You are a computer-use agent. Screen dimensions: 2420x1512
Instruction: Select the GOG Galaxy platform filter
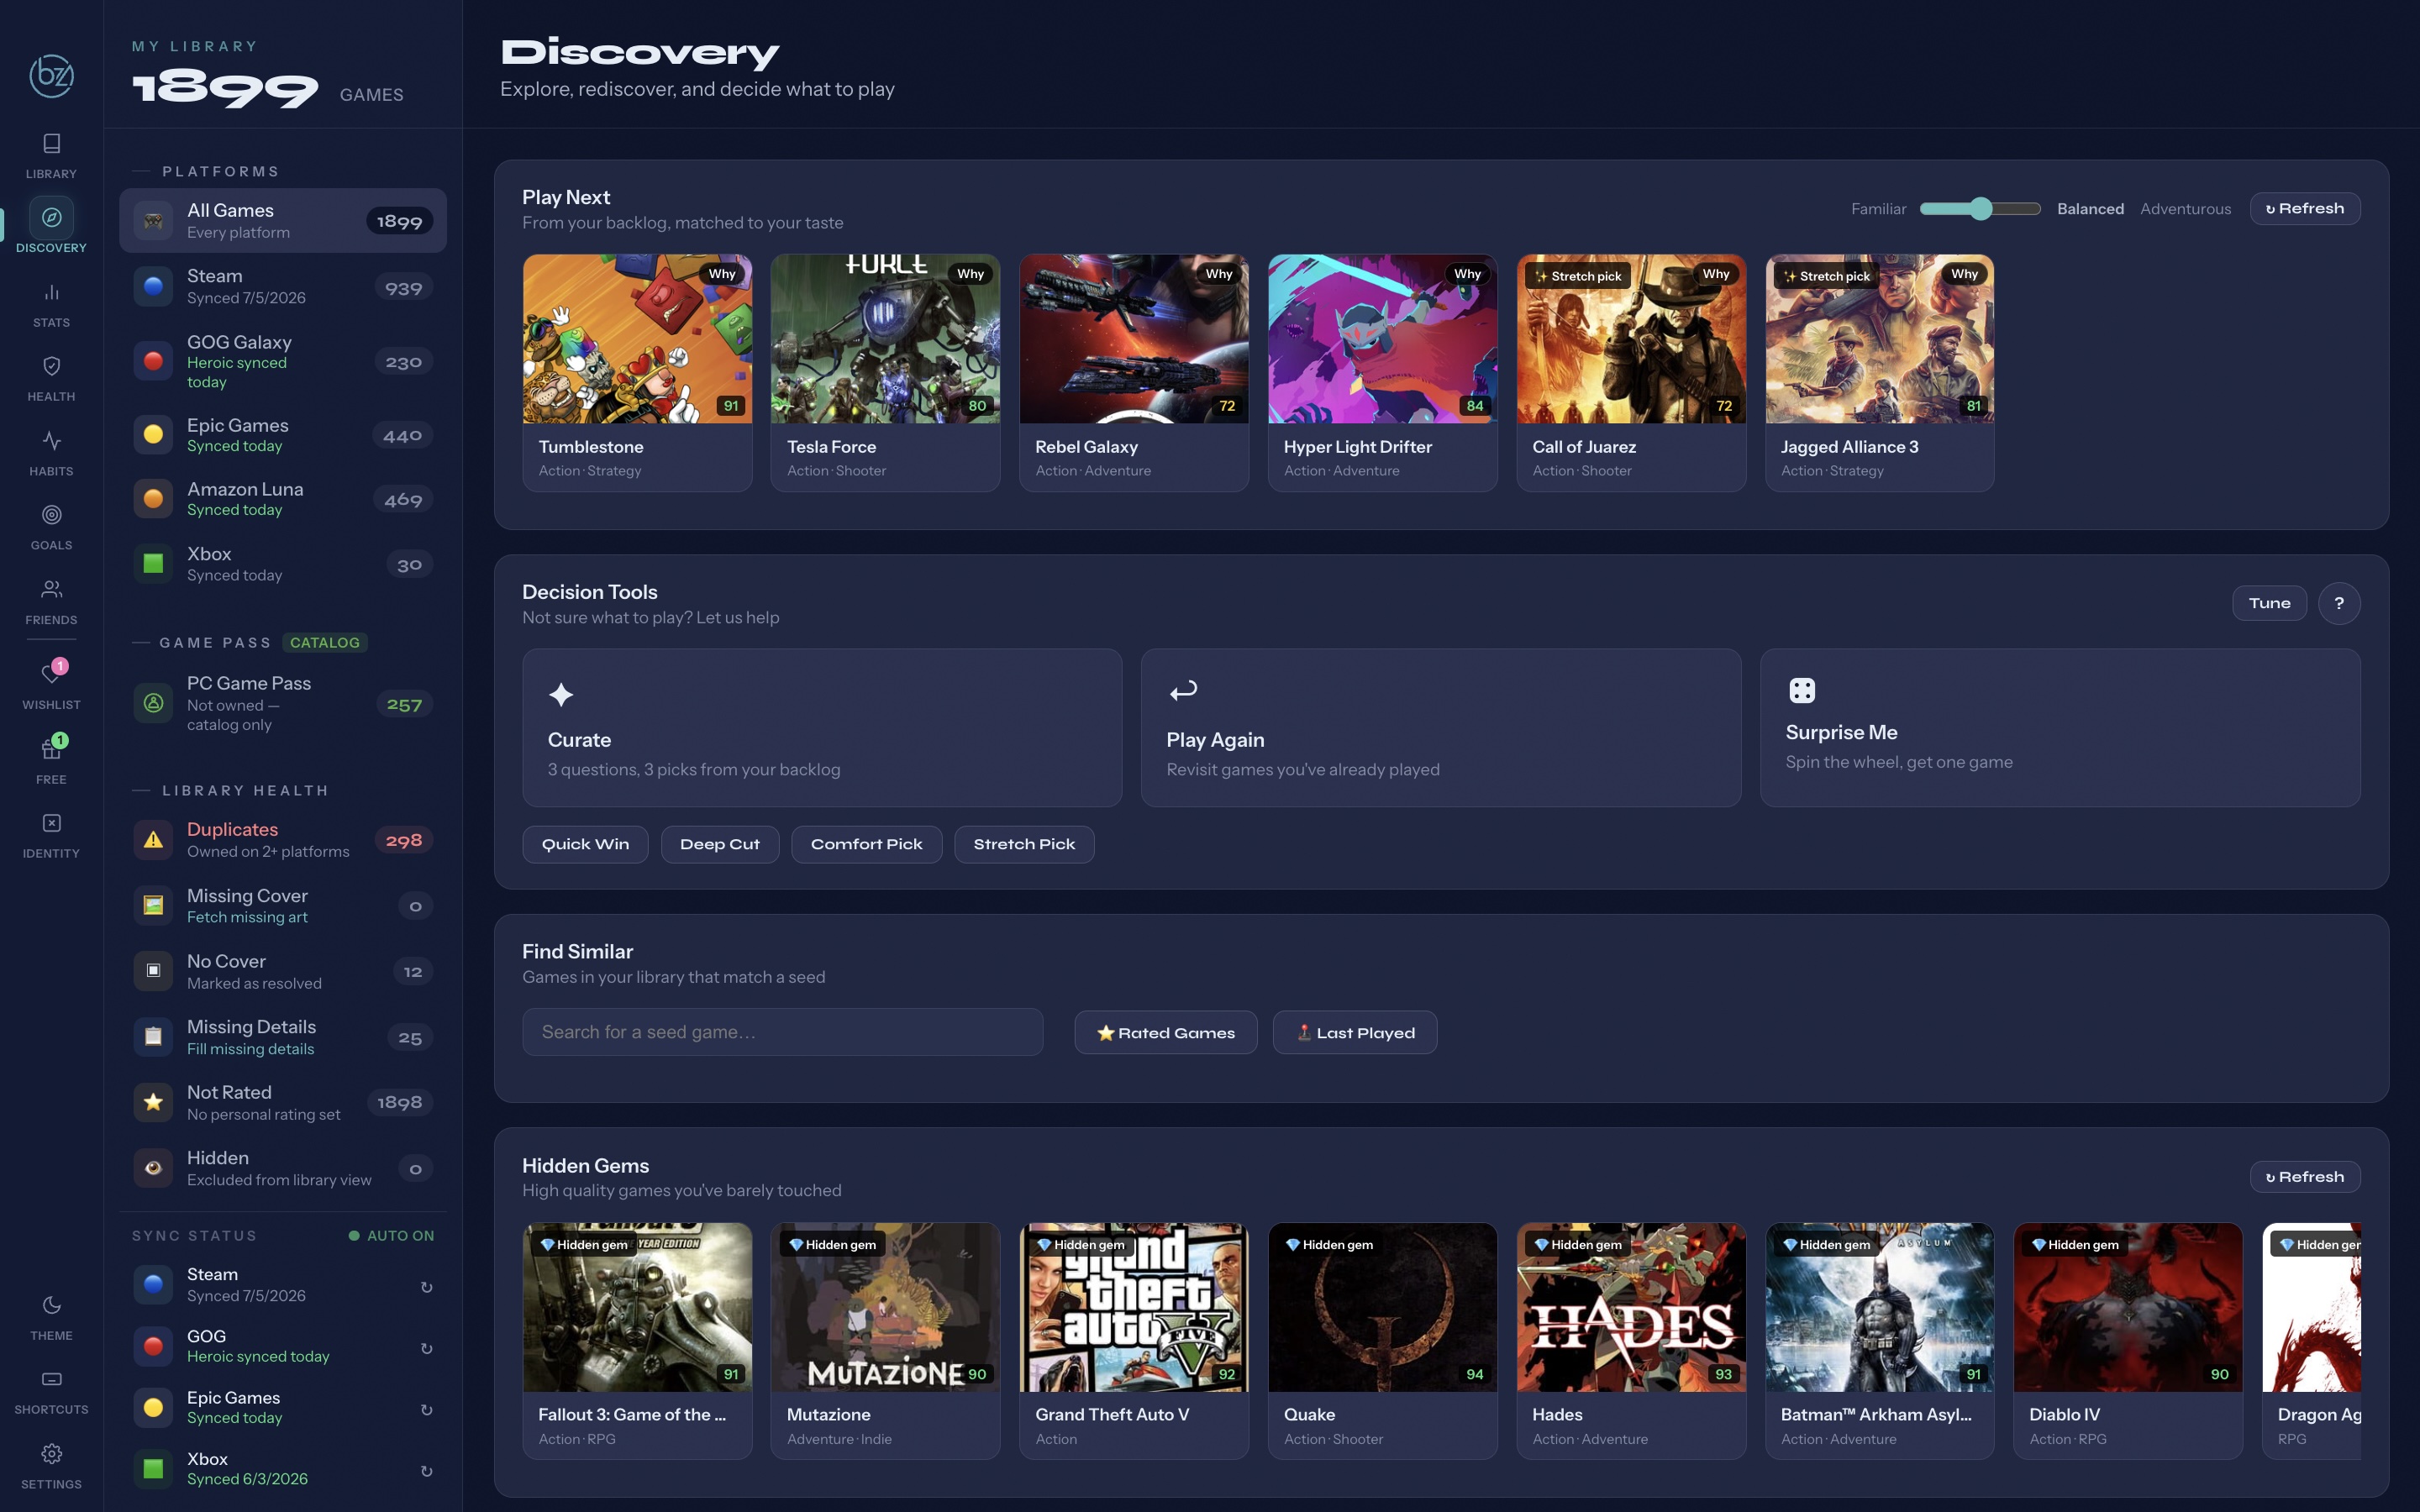point(283,362)
